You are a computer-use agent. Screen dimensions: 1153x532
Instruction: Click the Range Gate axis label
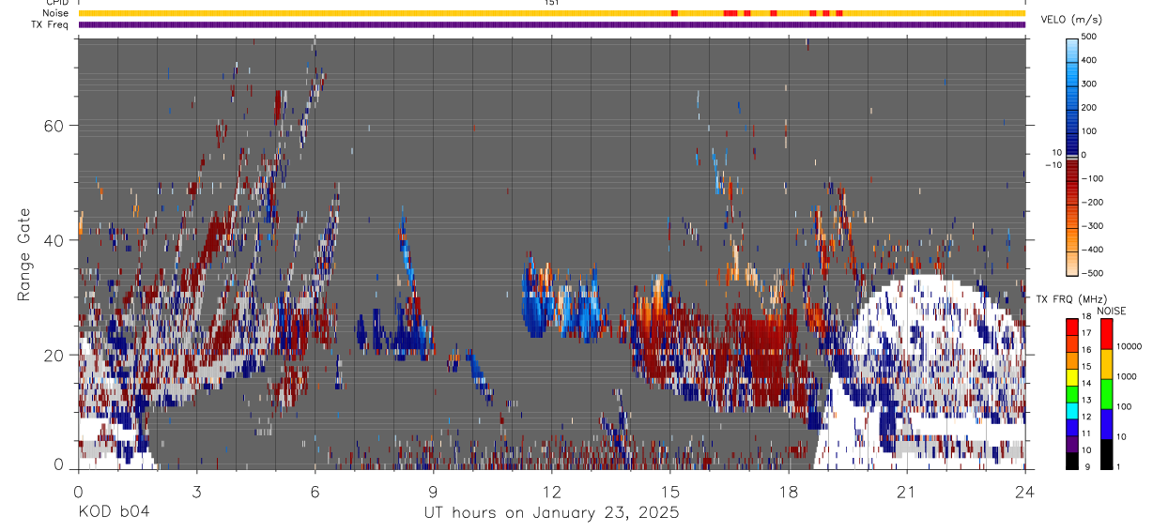coord(23,253)
